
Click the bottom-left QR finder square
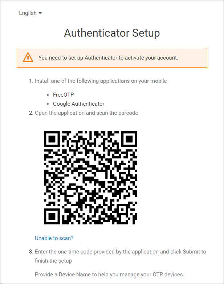52,216
